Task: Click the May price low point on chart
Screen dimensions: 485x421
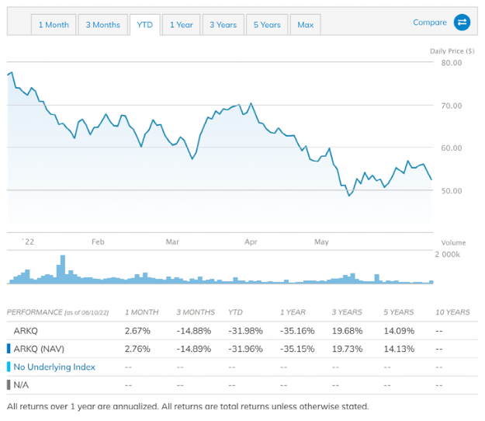Action: (x=349, y=195)
